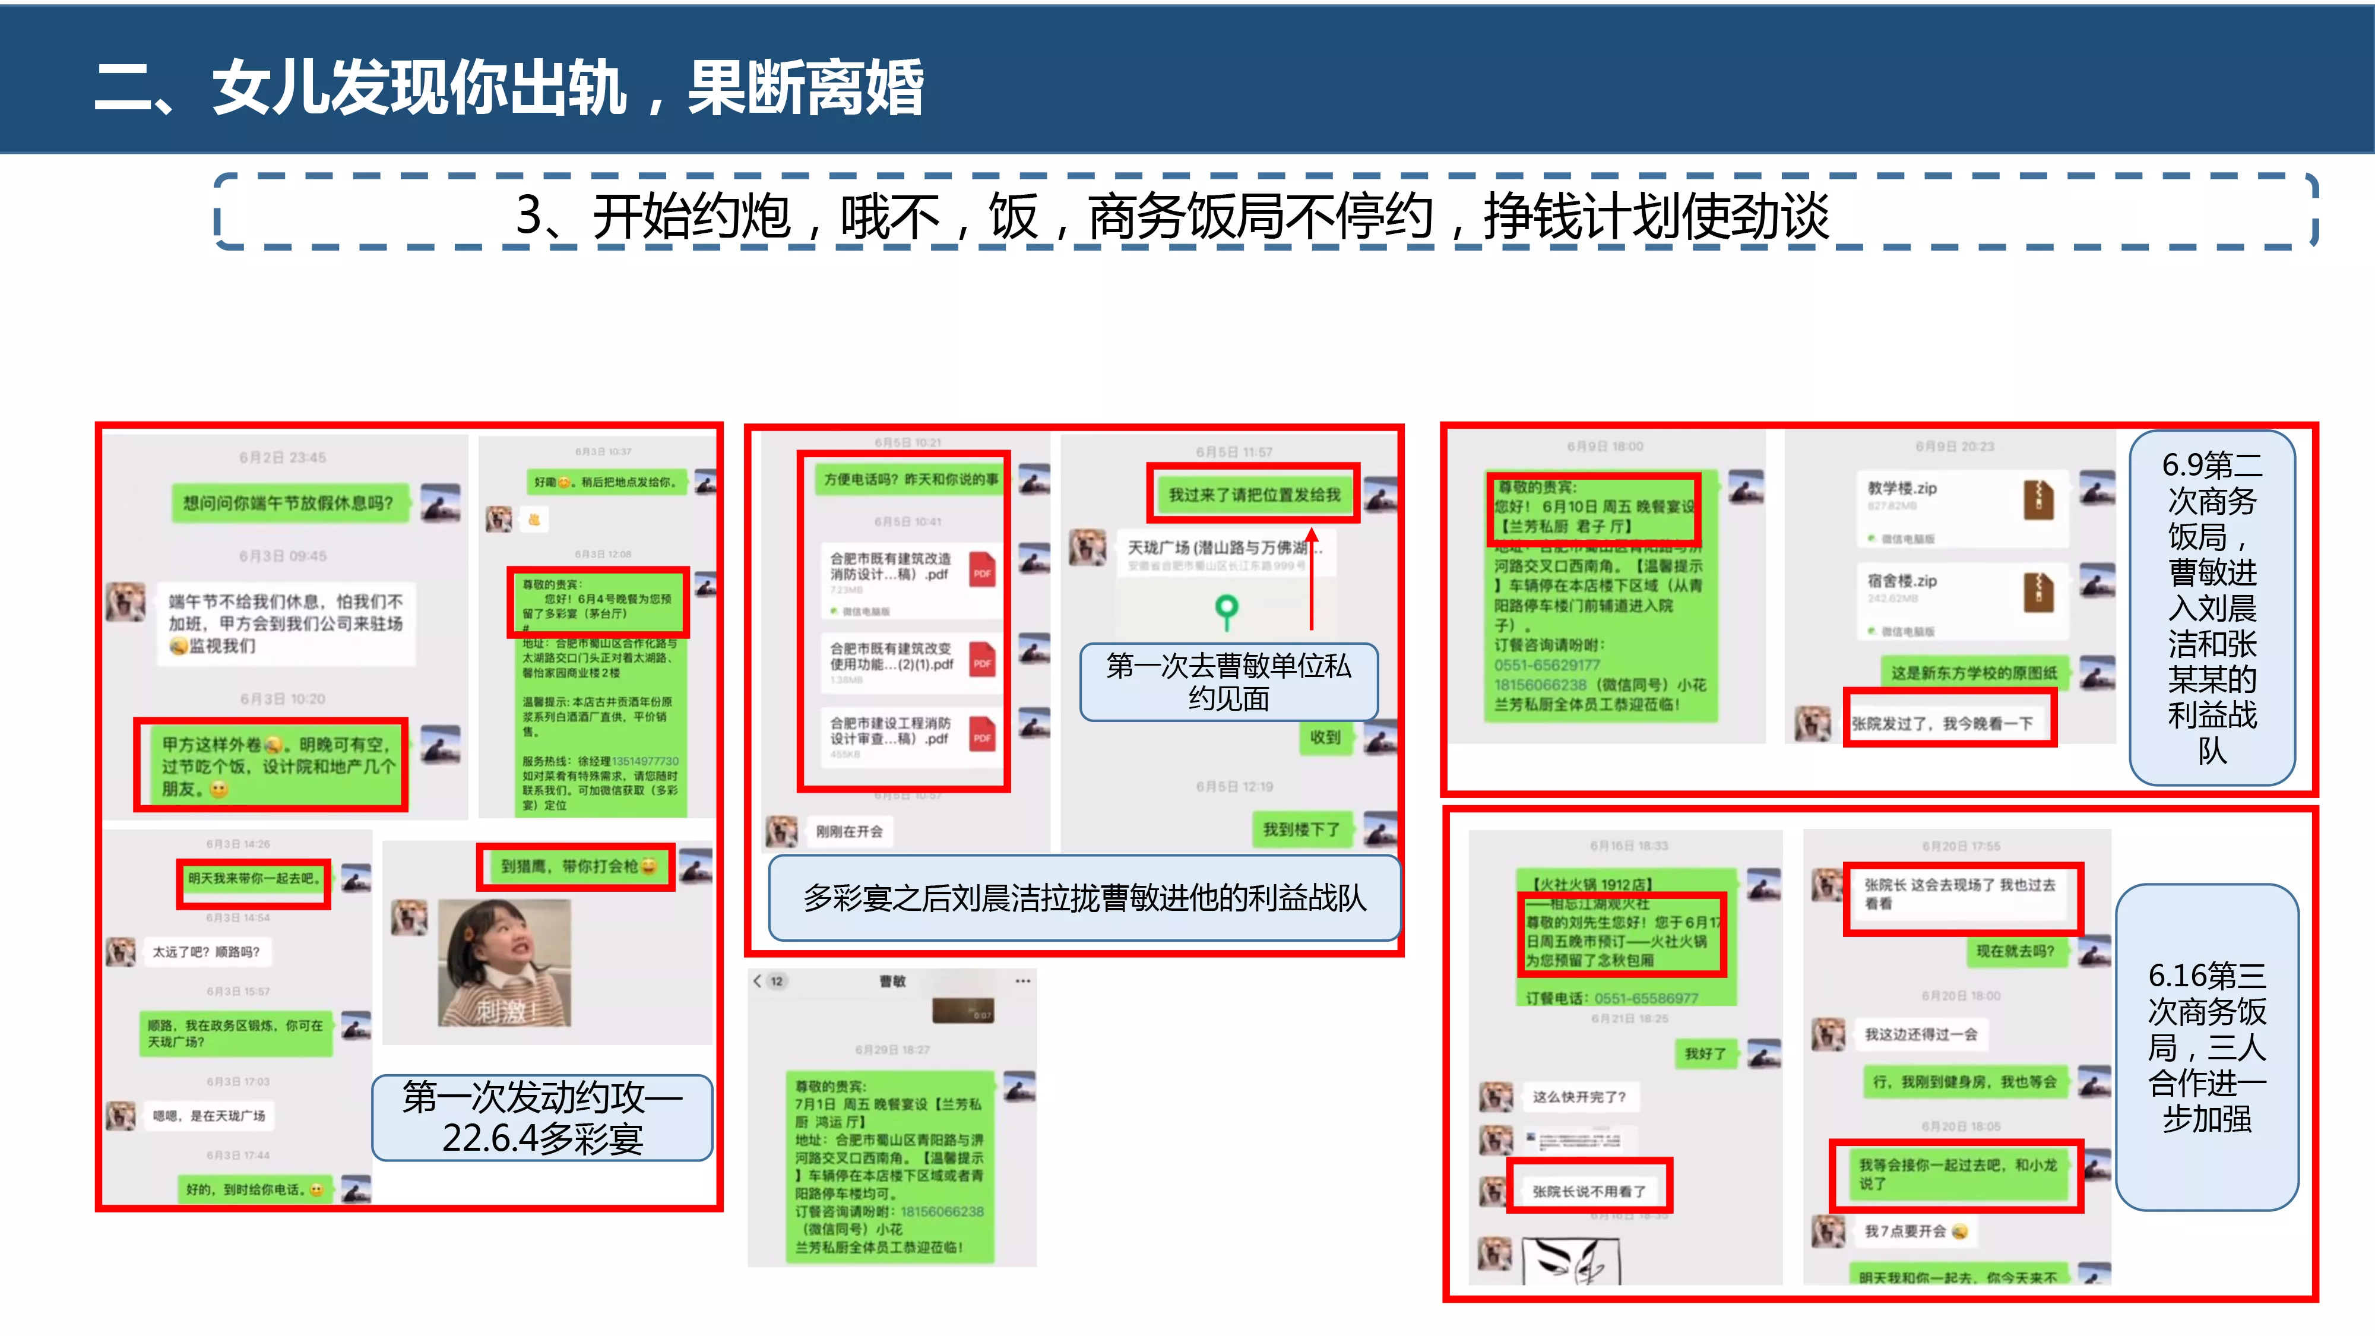This screenshot has height=1336, width=2375.
Task: Open the three-dots menu in 曹敏 chat
Action: (1022, 981)
